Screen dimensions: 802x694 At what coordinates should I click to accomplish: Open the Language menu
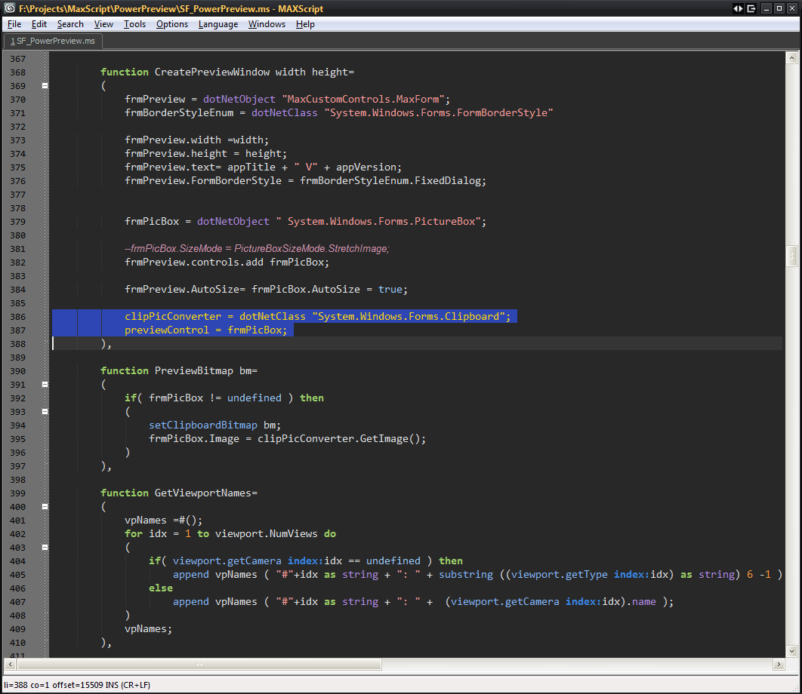click(x=217, y=24)
